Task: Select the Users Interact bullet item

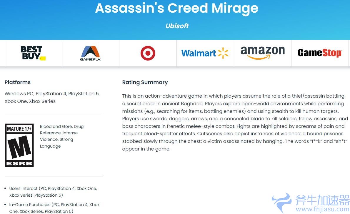Action: pyautogui.click(x=53, y=192)
